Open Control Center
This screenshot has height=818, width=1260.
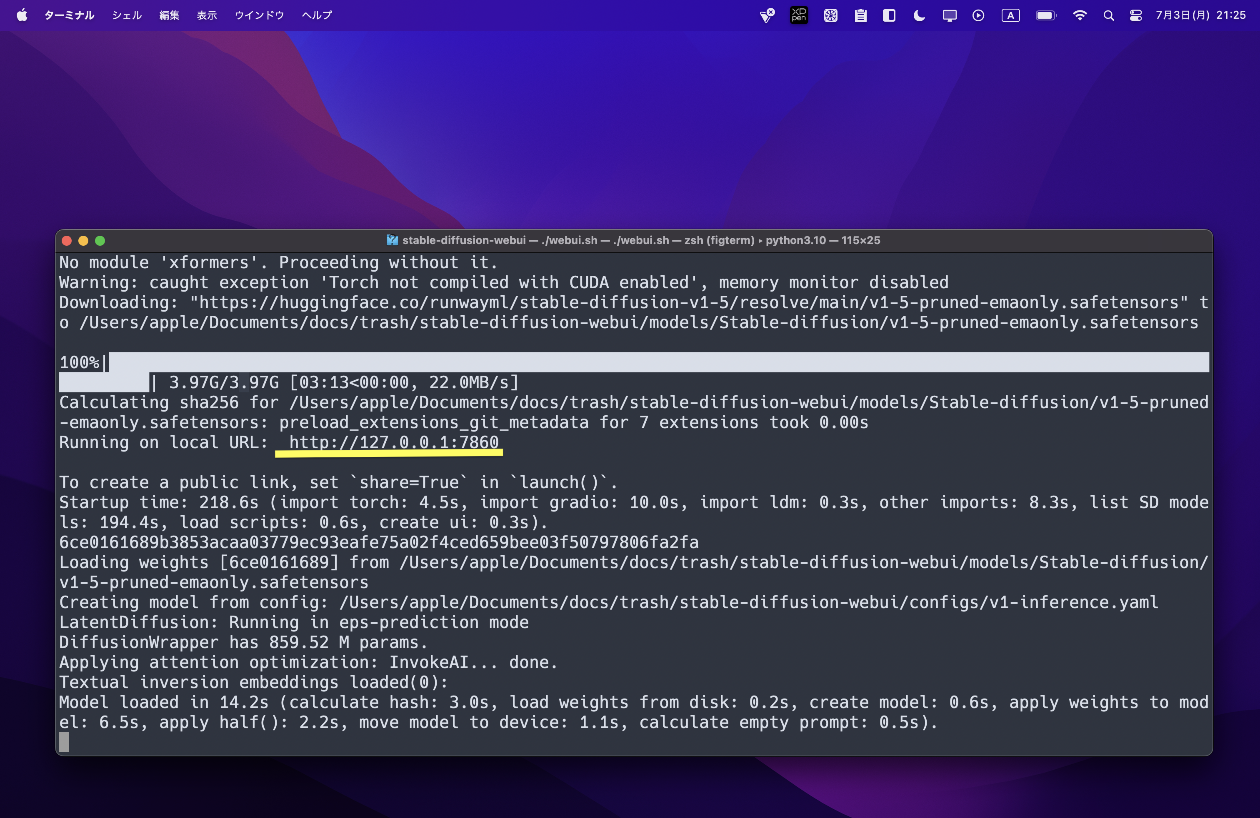pyautogui.click(x=1135, y=15)
